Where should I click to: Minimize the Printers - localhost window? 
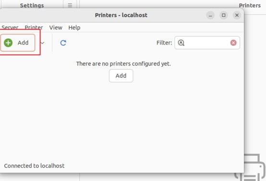point(210,15)
